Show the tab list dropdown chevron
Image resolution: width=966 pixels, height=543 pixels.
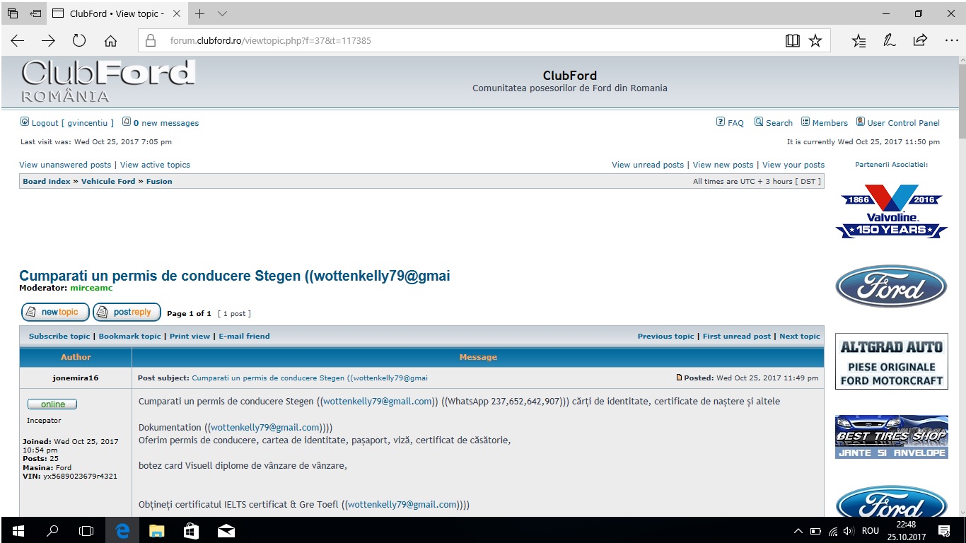coord(222,13)
